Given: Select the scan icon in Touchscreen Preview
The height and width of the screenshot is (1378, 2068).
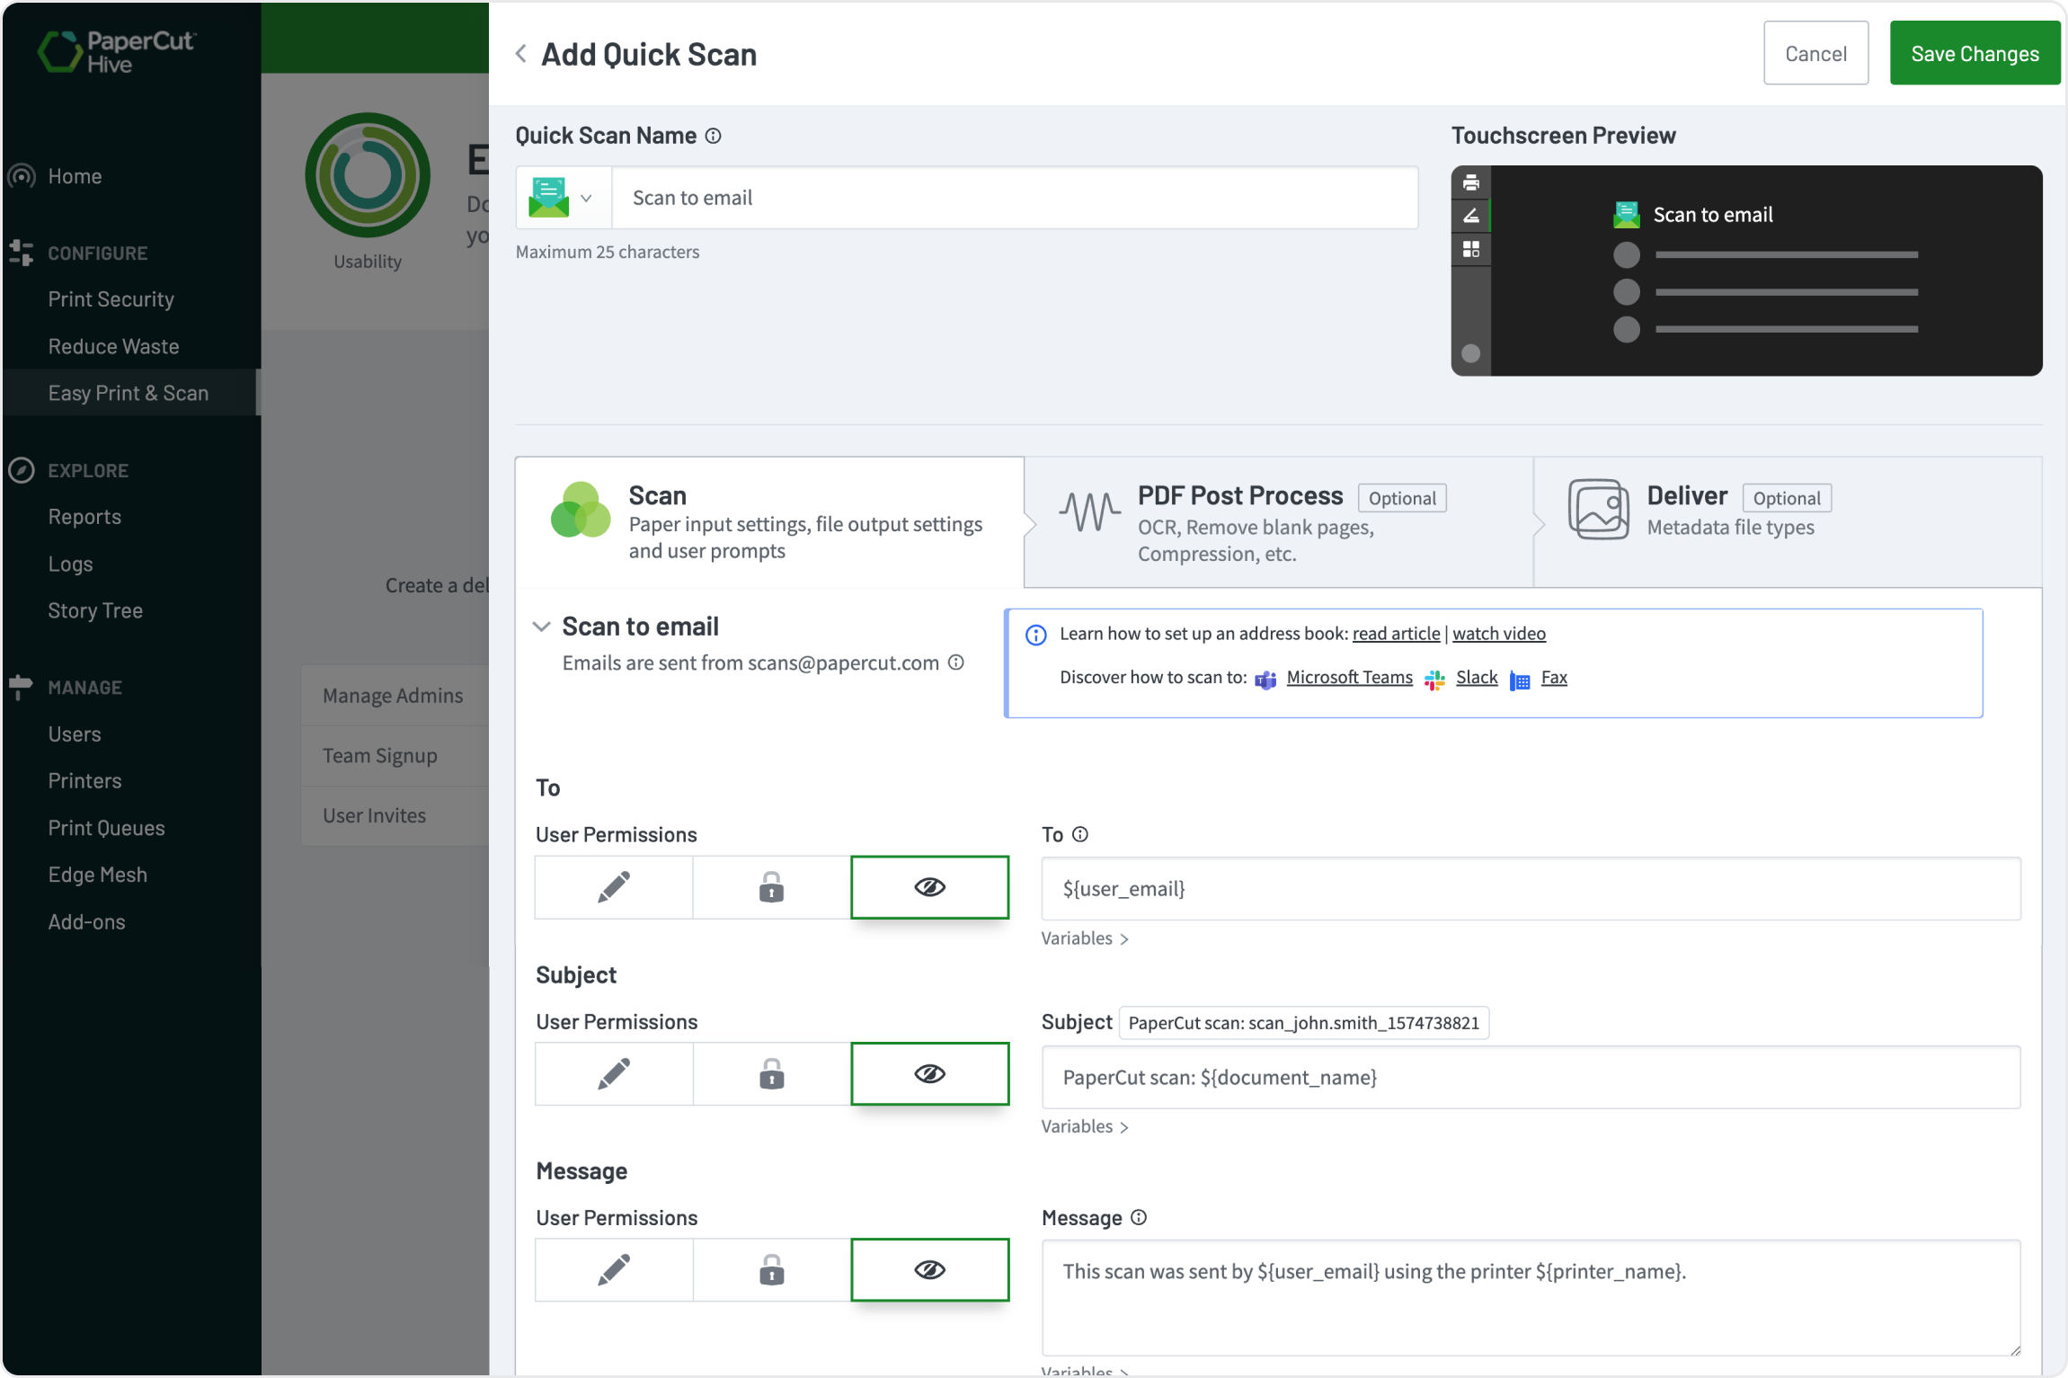Looking at the screenshot, I should click(x=1471, y=215).
